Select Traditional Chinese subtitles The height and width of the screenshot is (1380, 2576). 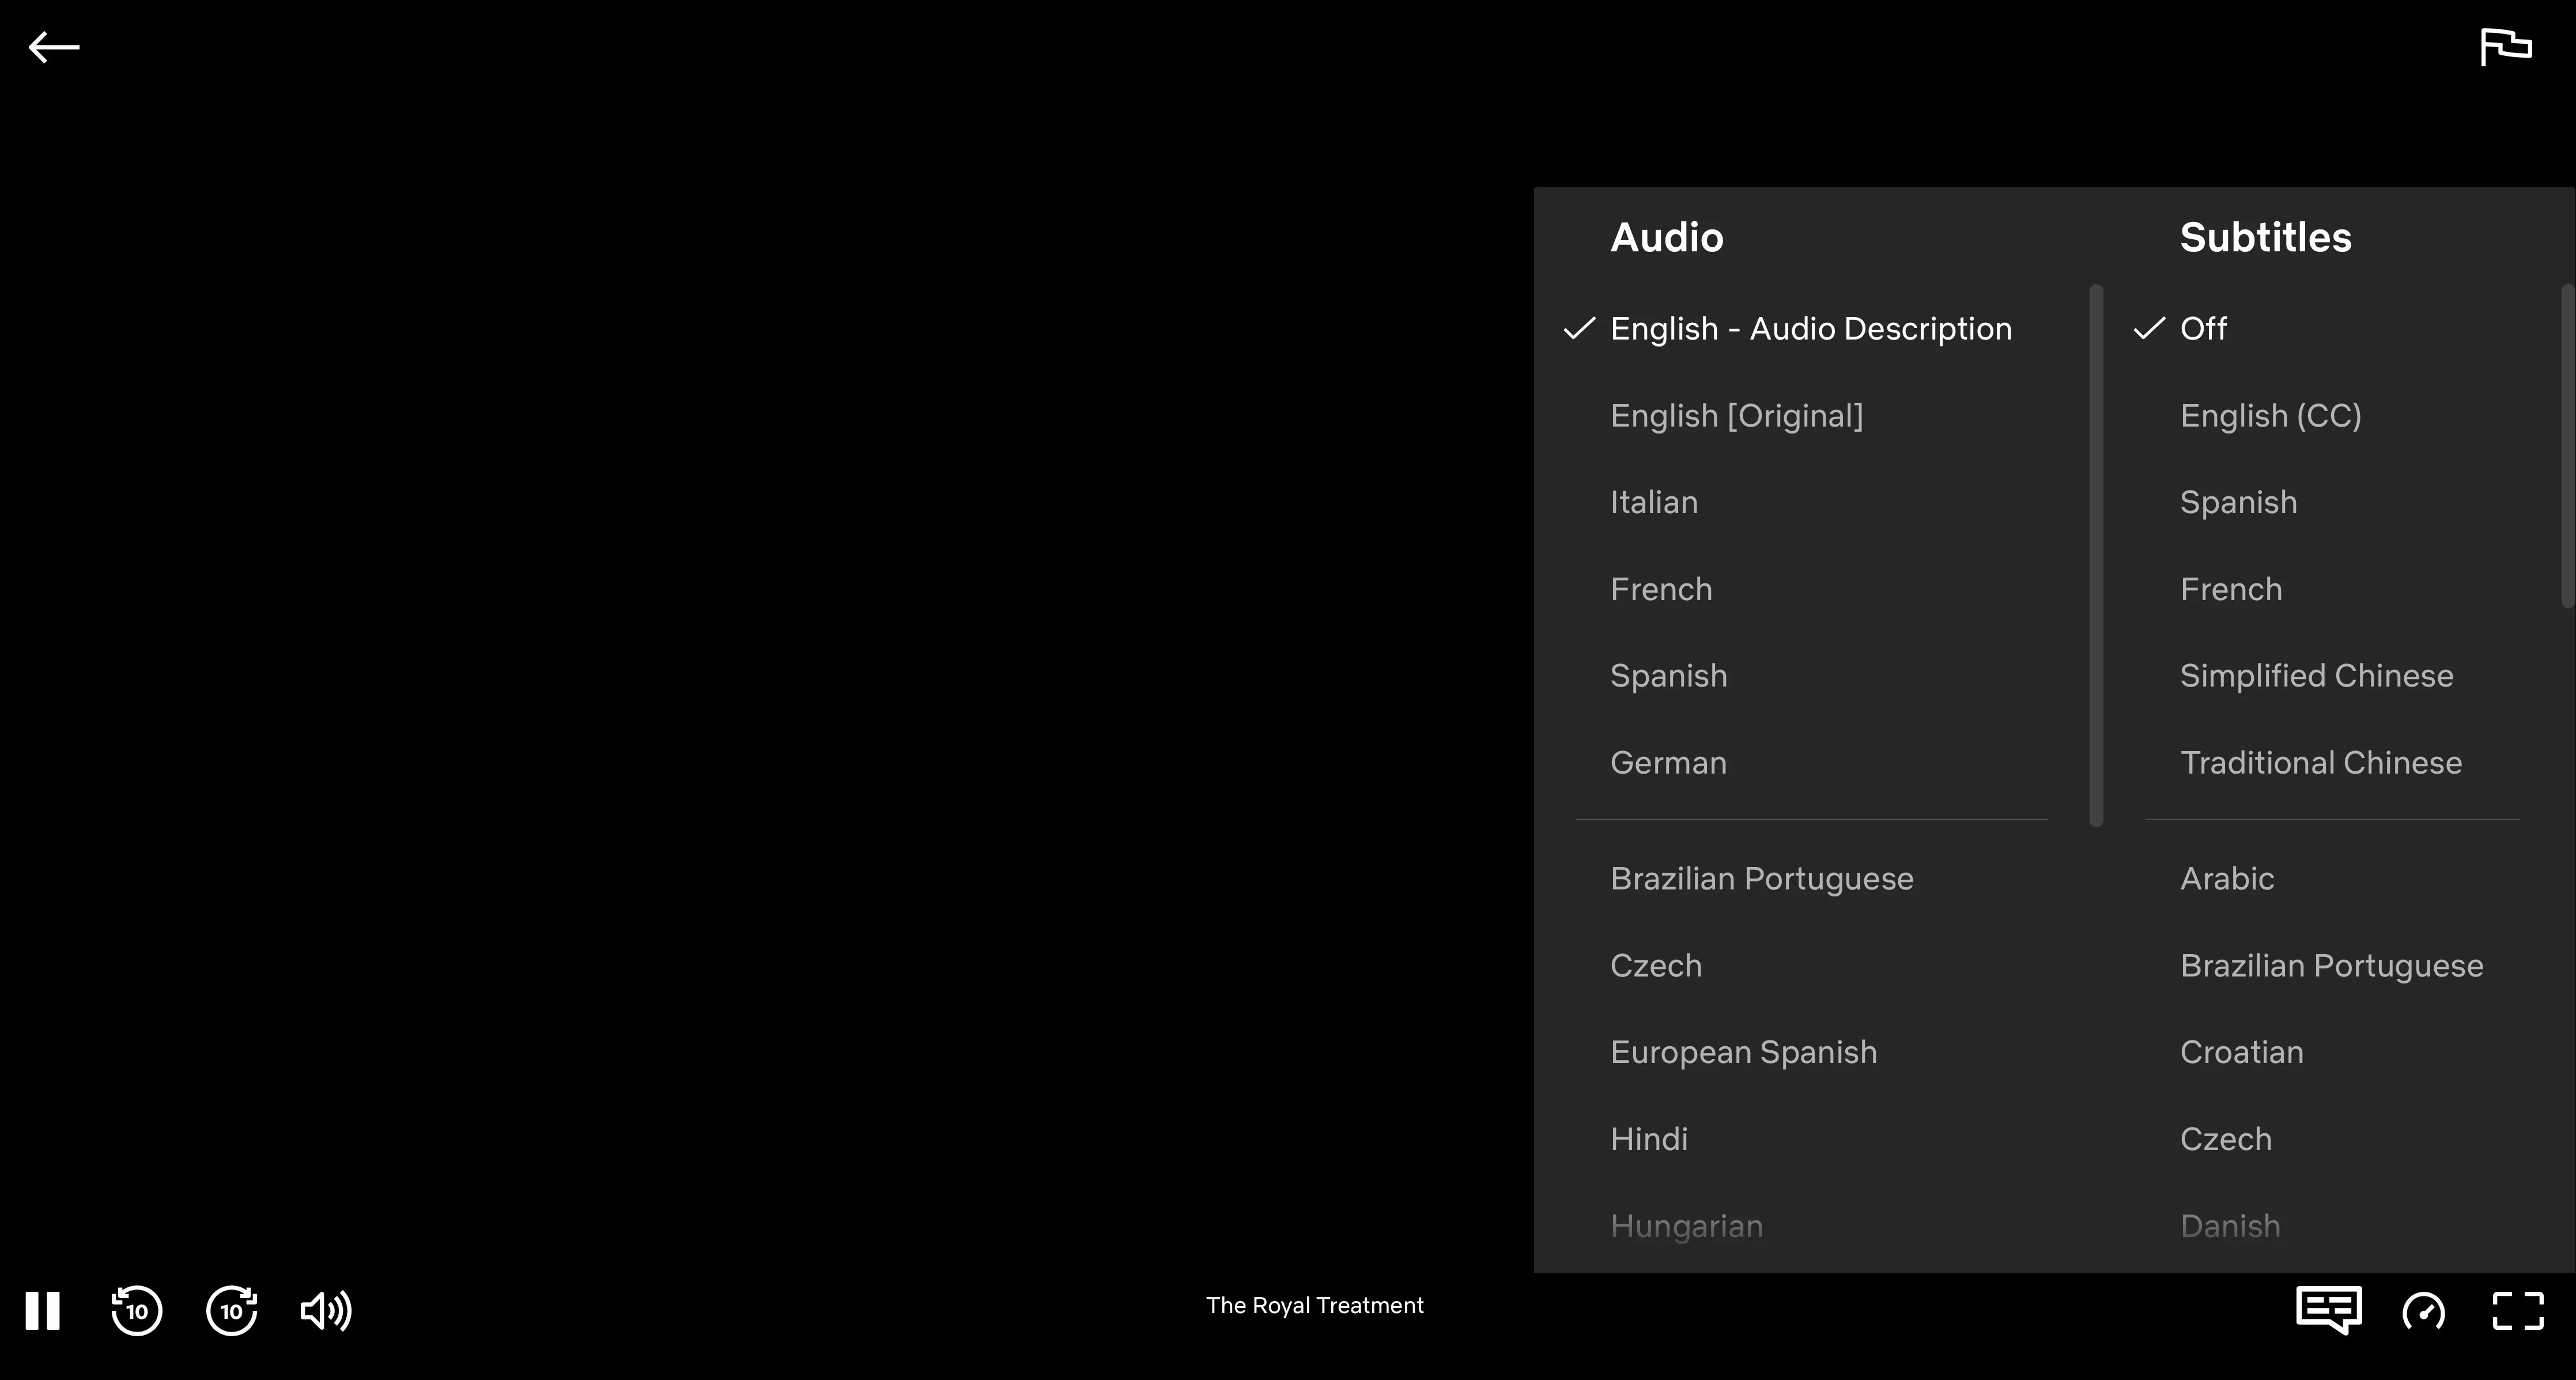2321,762
